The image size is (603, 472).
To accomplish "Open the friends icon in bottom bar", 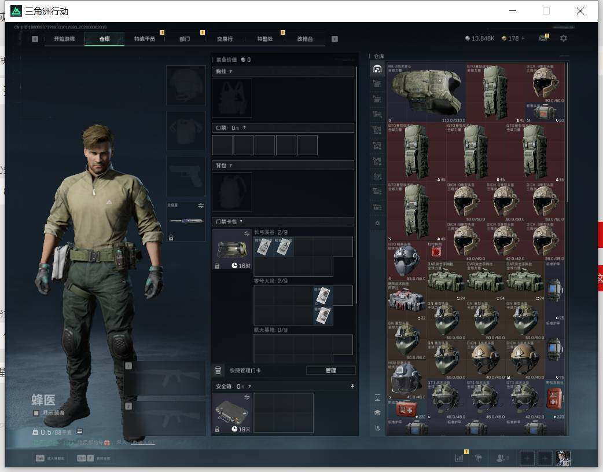I will tap(501, 458).
